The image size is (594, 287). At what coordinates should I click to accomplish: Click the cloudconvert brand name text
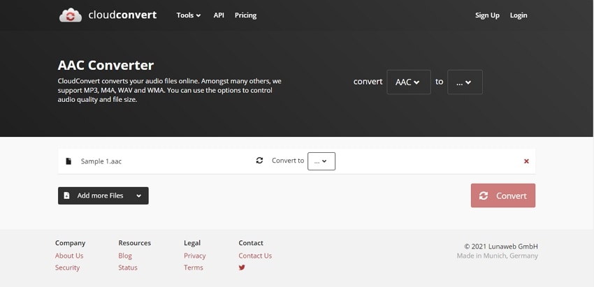click(x=122, y=15)
